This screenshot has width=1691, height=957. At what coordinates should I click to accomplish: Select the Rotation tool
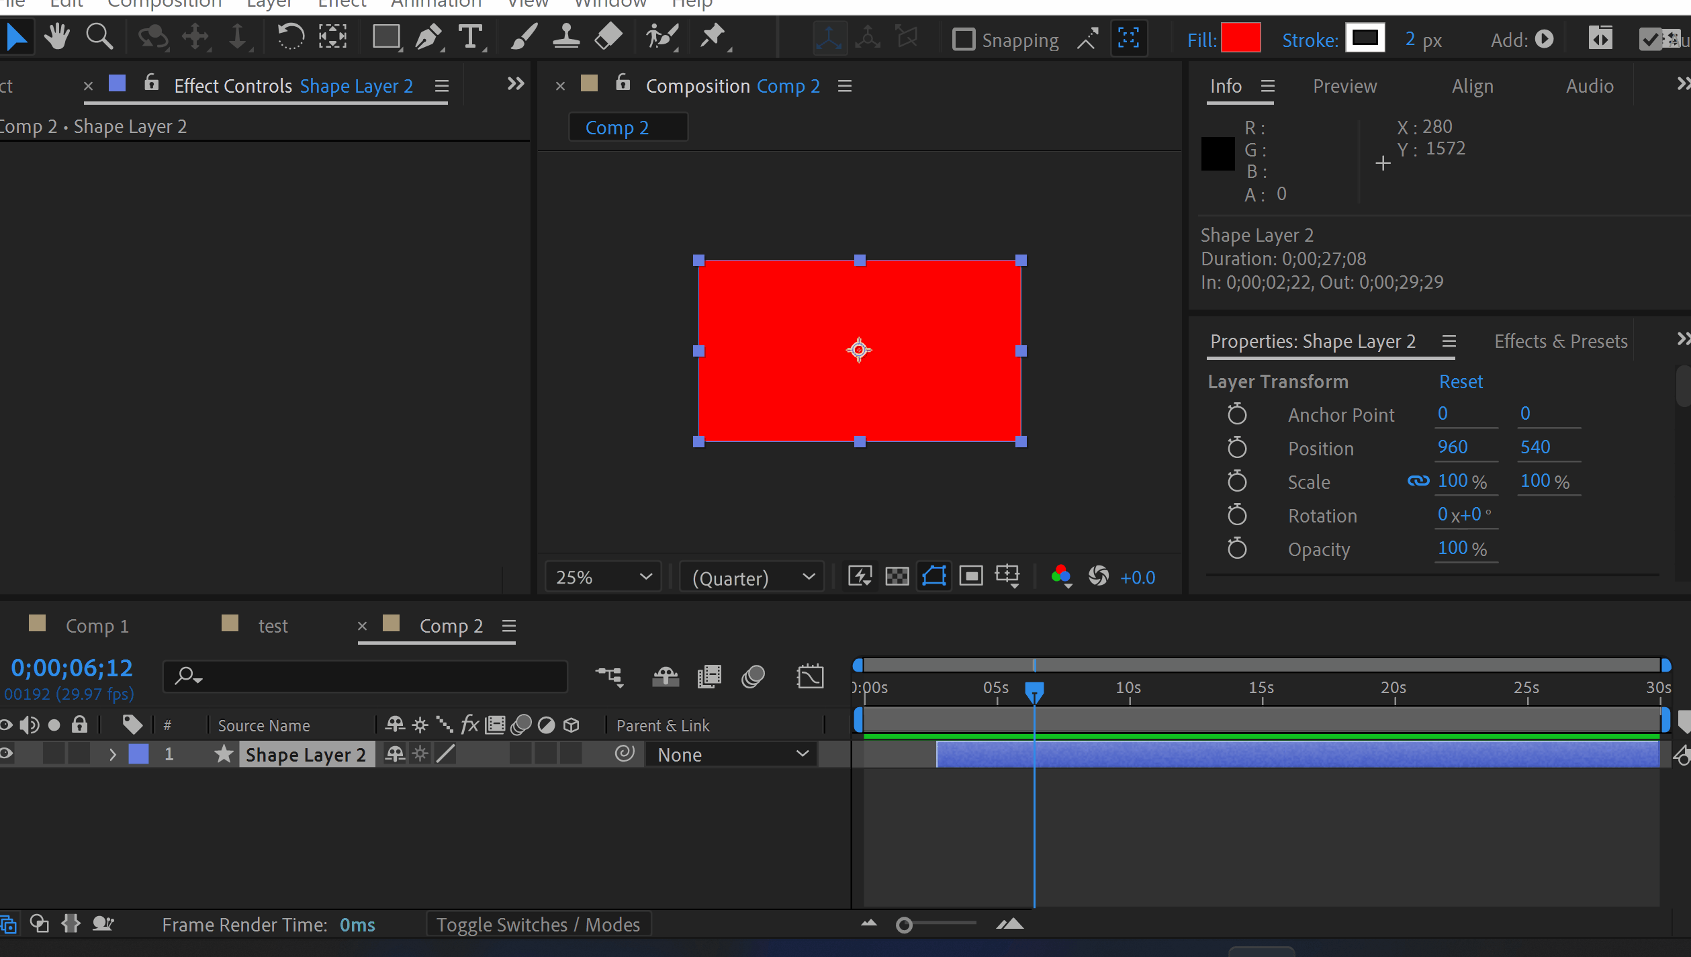click(x=290, y=37)
